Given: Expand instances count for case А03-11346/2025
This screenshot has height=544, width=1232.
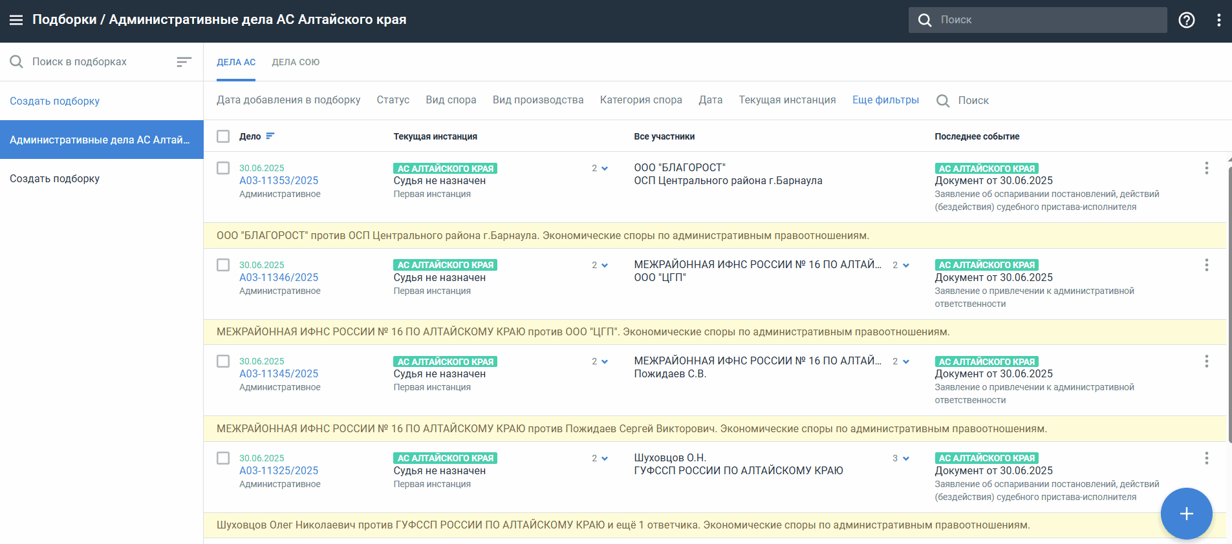Looking at the screenshot, I should pos(600,265).
